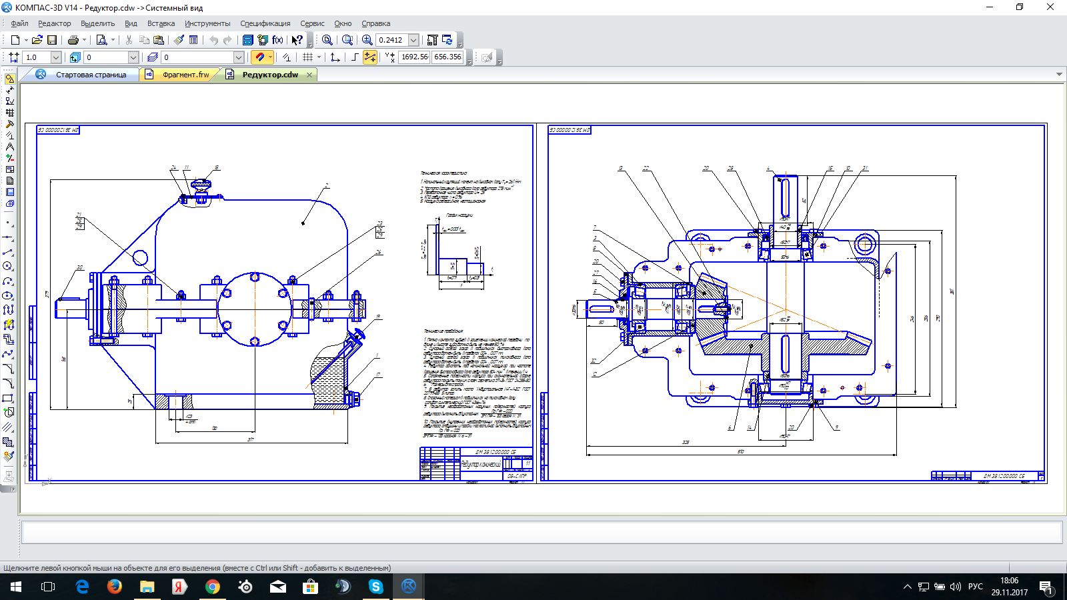1067x600 pixels.
Task: Select the Chamfer tool in the left toolbar
Action: coord(8,369)
